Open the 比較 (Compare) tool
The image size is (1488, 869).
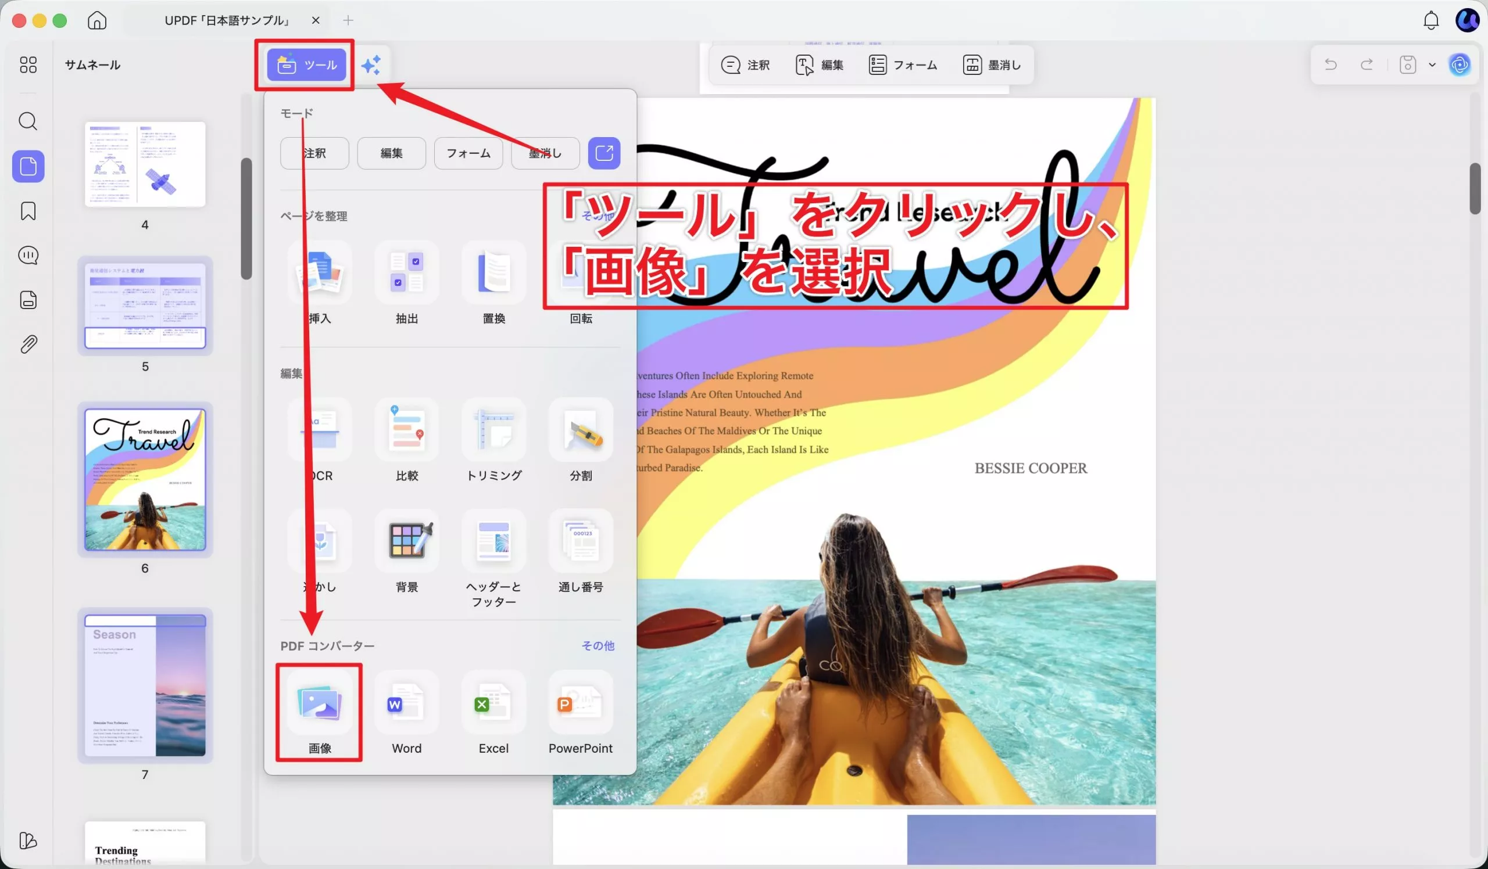pos(407,441)
